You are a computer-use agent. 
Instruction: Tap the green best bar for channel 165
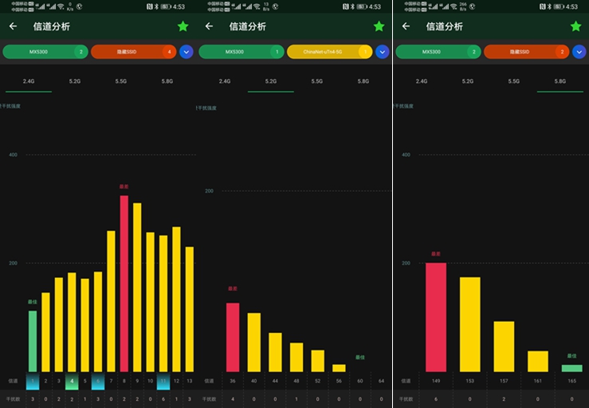(x=571, y=368)
